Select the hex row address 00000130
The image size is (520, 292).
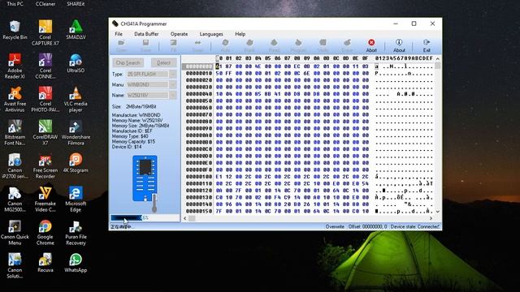coord(198,197)
